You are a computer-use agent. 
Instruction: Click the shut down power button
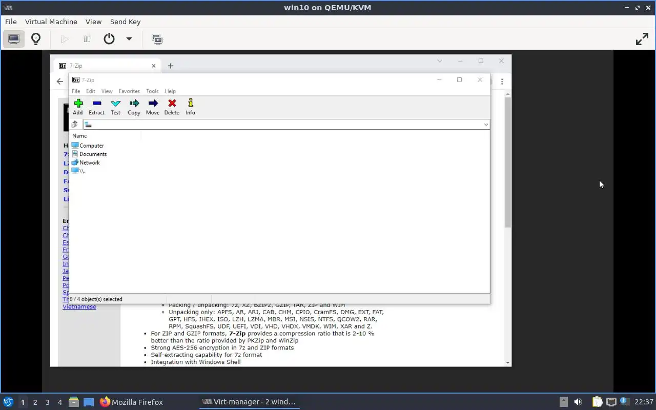(x=109, y=39)
